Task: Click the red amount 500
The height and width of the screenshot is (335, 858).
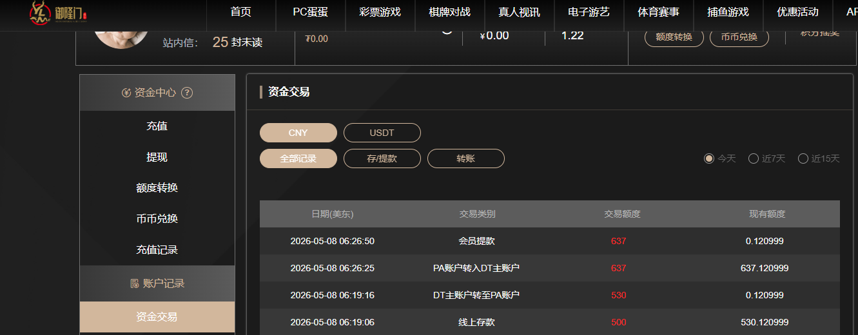Action: coord(619,322)
